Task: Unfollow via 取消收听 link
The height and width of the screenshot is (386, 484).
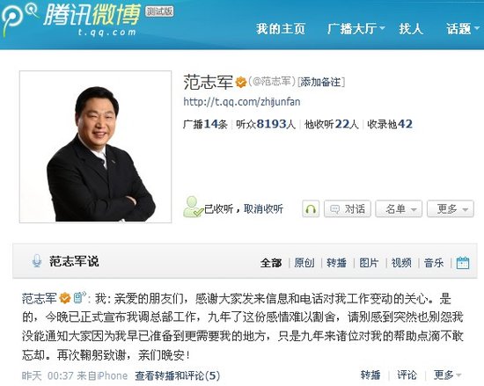Action: (x=263, y=208)
